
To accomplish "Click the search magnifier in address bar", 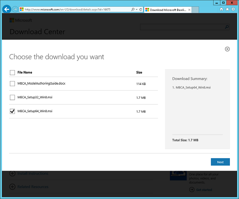I will click(133, 10).
